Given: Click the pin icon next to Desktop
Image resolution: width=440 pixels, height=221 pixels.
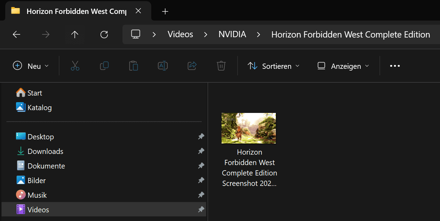Looking at the screenshot, I should [x=201, y=137].
